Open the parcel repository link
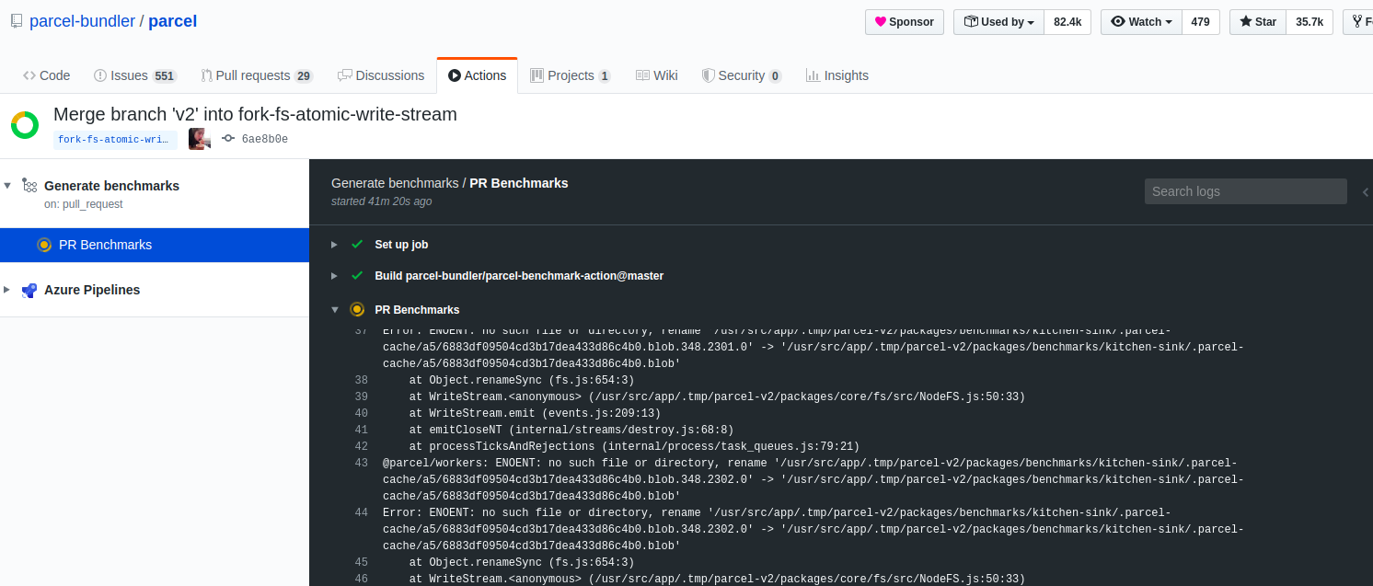The width and height of the screenshot is (1373, 586). point(172,20)
